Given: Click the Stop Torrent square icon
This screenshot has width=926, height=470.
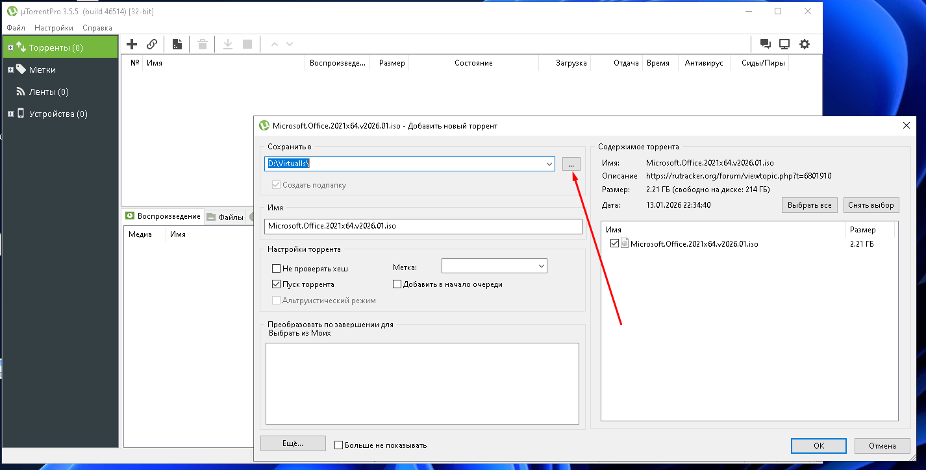Looking at the screenshot, I should pos(247,44).
